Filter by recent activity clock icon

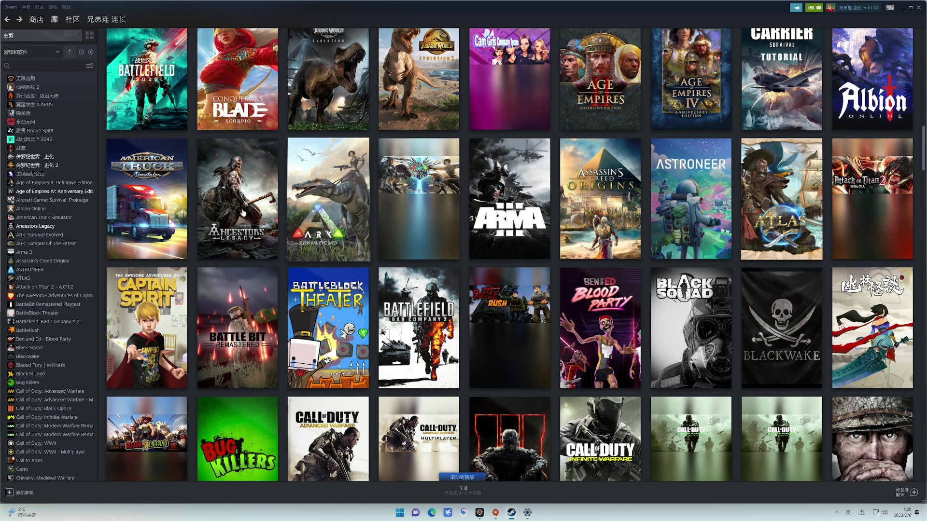pyautogui.click(x=81, y=52)
